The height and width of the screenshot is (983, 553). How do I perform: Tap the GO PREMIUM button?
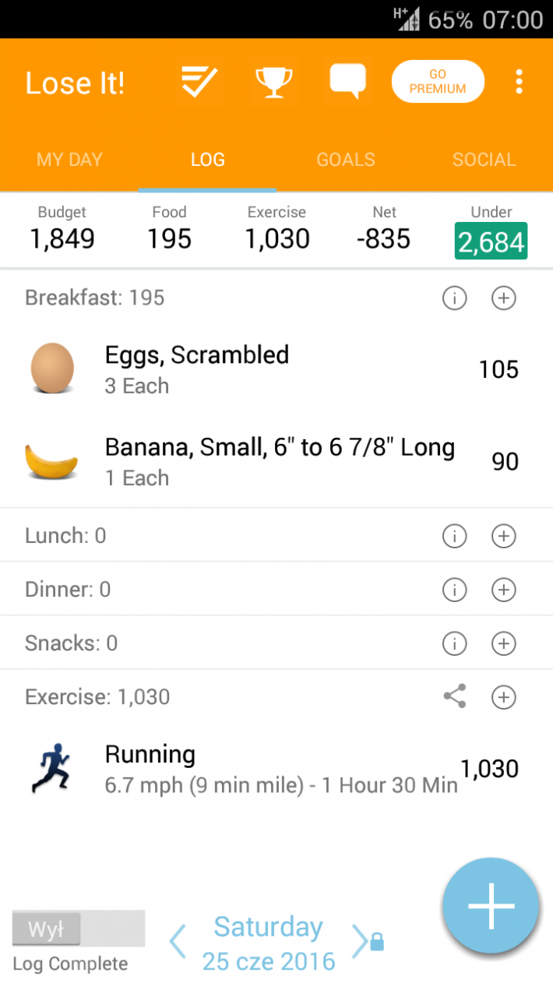tap(438, 82)
